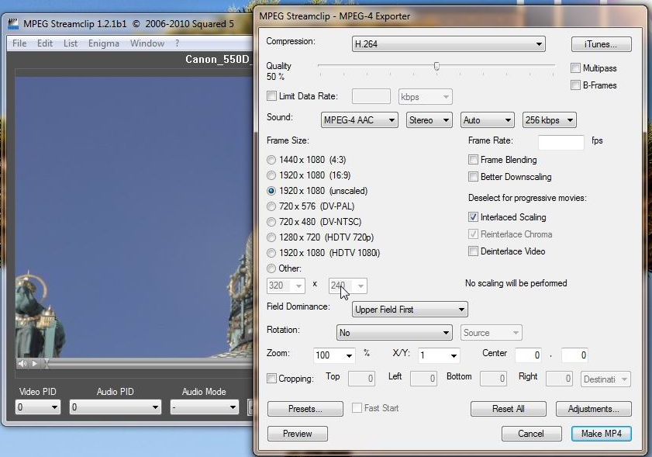This screenshot has width=652, height=457.
Task: Open the List menu
Action: click(x=71, y=43)
